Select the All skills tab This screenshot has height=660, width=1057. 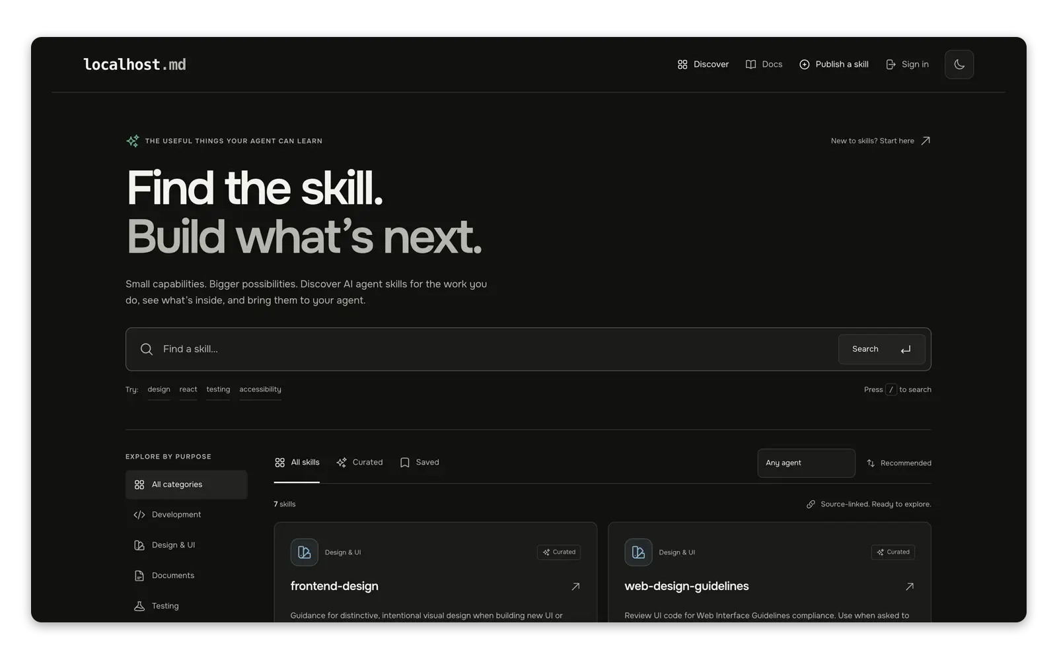coord(297,463)
